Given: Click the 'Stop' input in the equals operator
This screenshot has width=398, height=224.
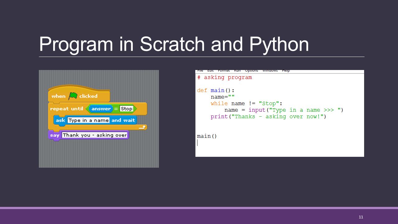Looking at the screenshot, I should coord(127,109).
